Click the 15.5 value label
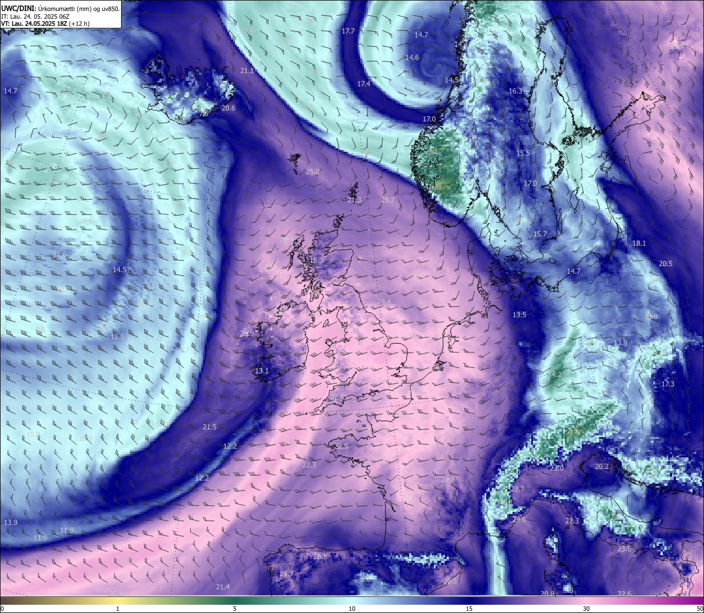 pos(523,153)
